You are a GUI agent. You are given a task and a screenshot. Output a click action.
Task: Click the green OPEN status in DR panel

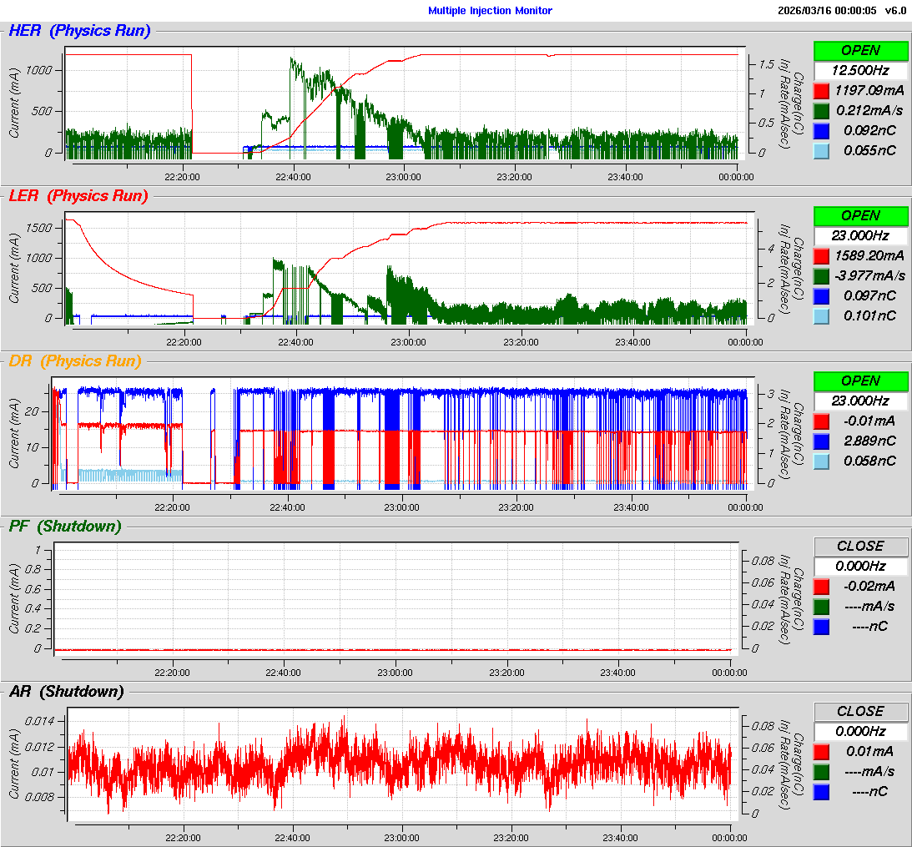(x=860, y=381)
